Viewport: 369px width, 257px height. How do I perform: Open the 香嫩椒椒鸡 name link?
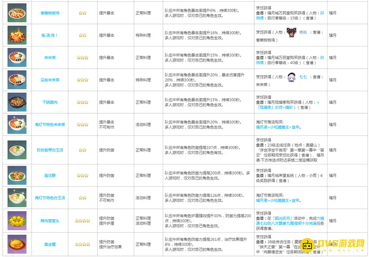50,13
